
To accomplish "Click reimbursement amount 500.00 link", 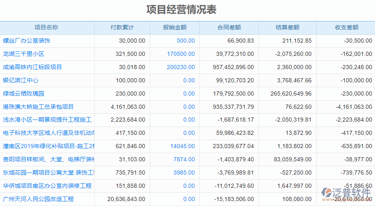I will tap(186, 41).
